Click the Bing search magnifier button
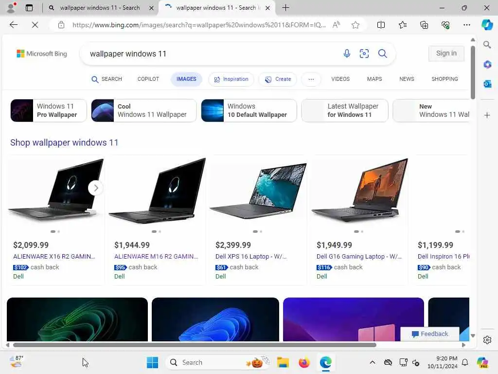The width and height of the screenshot is (498, 374). (382, 54)
